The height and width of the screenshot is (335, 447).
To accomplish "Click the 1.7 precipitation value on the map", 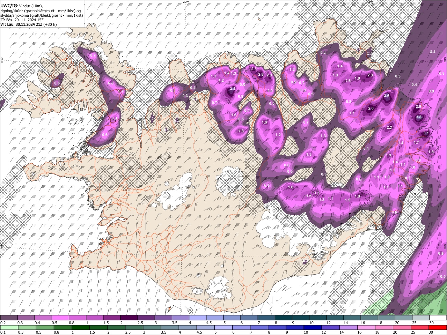I will (x=416, y=143).
